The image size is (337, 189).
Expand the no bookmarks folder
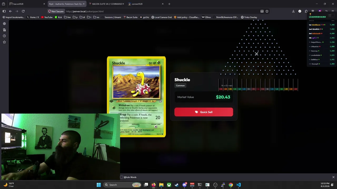tap(96, 17)
